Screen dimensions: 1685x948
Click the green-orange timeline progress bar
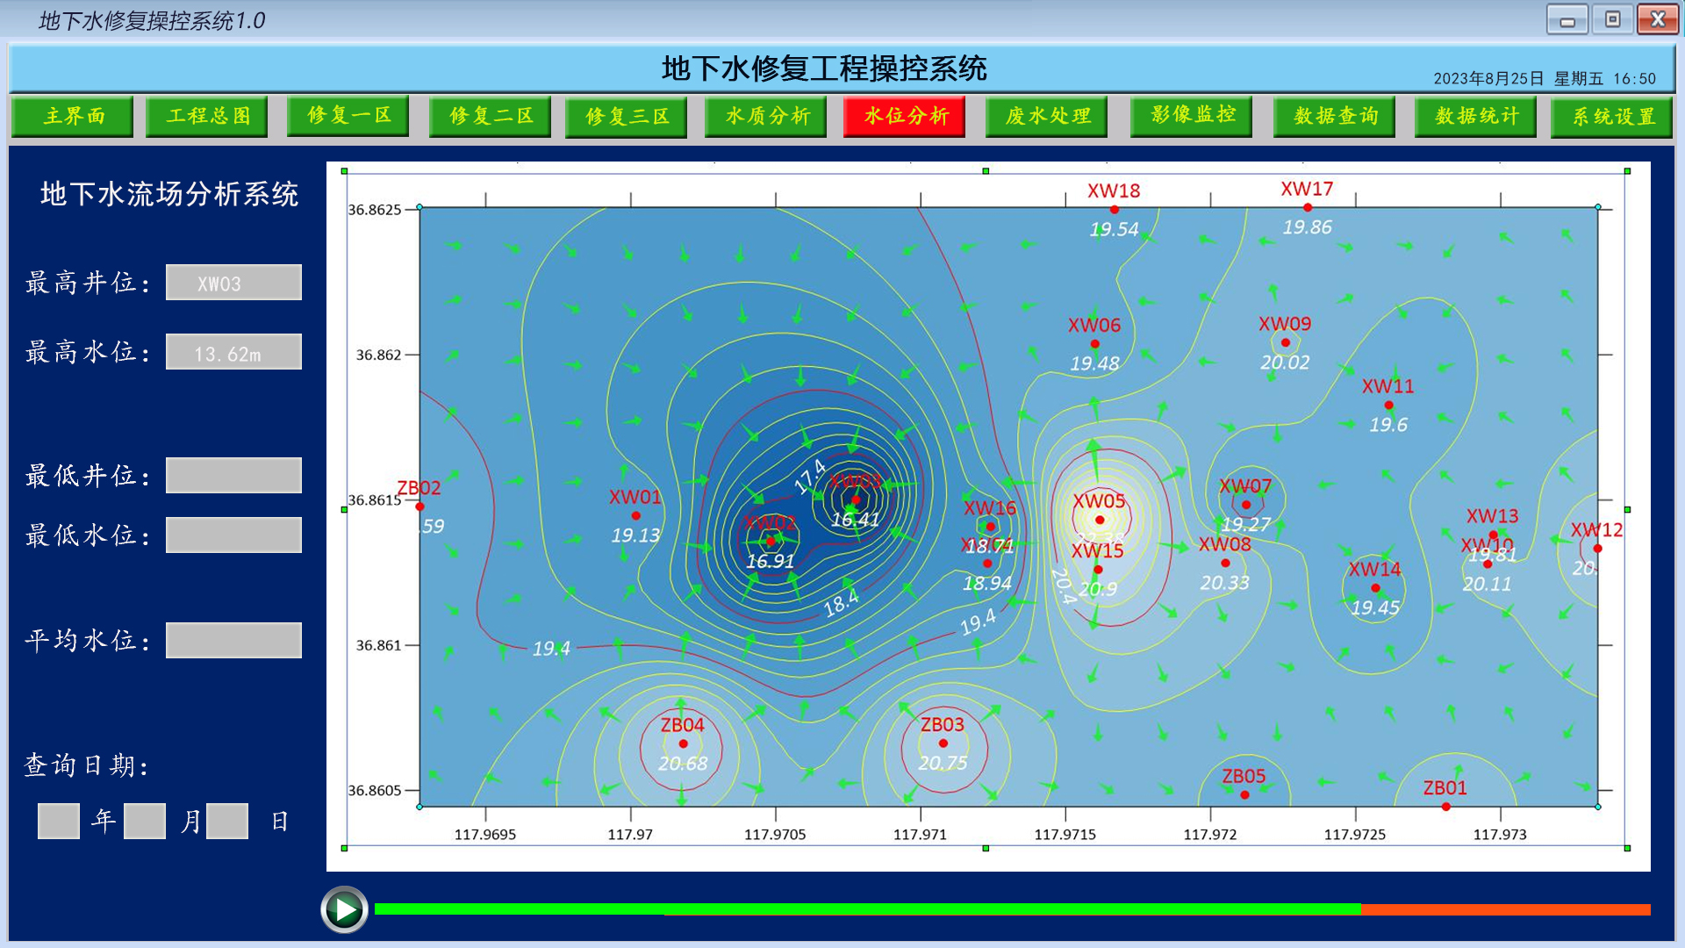coord(1011,909)
